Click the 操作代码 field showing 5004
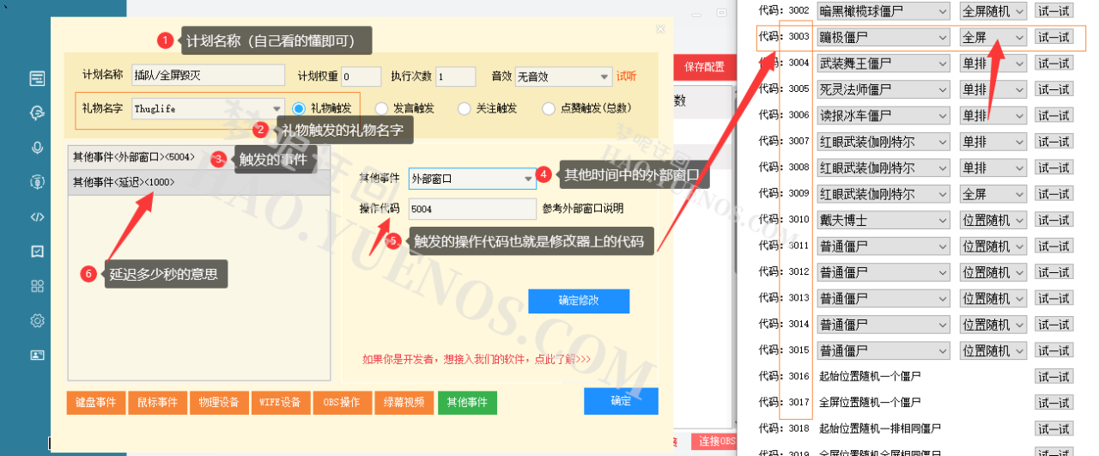1099x456 pixels. coord(472,209)
